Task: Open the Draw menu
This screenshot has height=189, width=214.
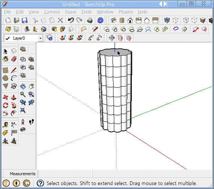Action: [x=71, y=12]
